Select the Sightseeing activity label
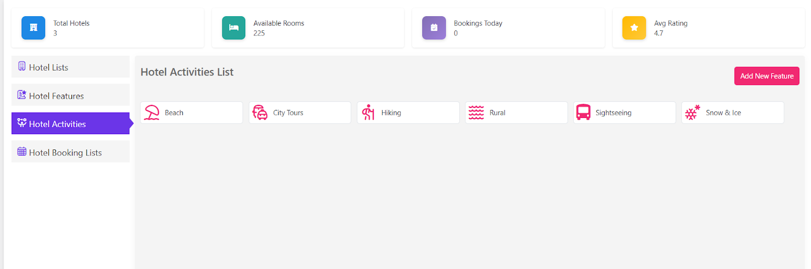This screenshot has height=269, width=811. [x=613, y=113]
